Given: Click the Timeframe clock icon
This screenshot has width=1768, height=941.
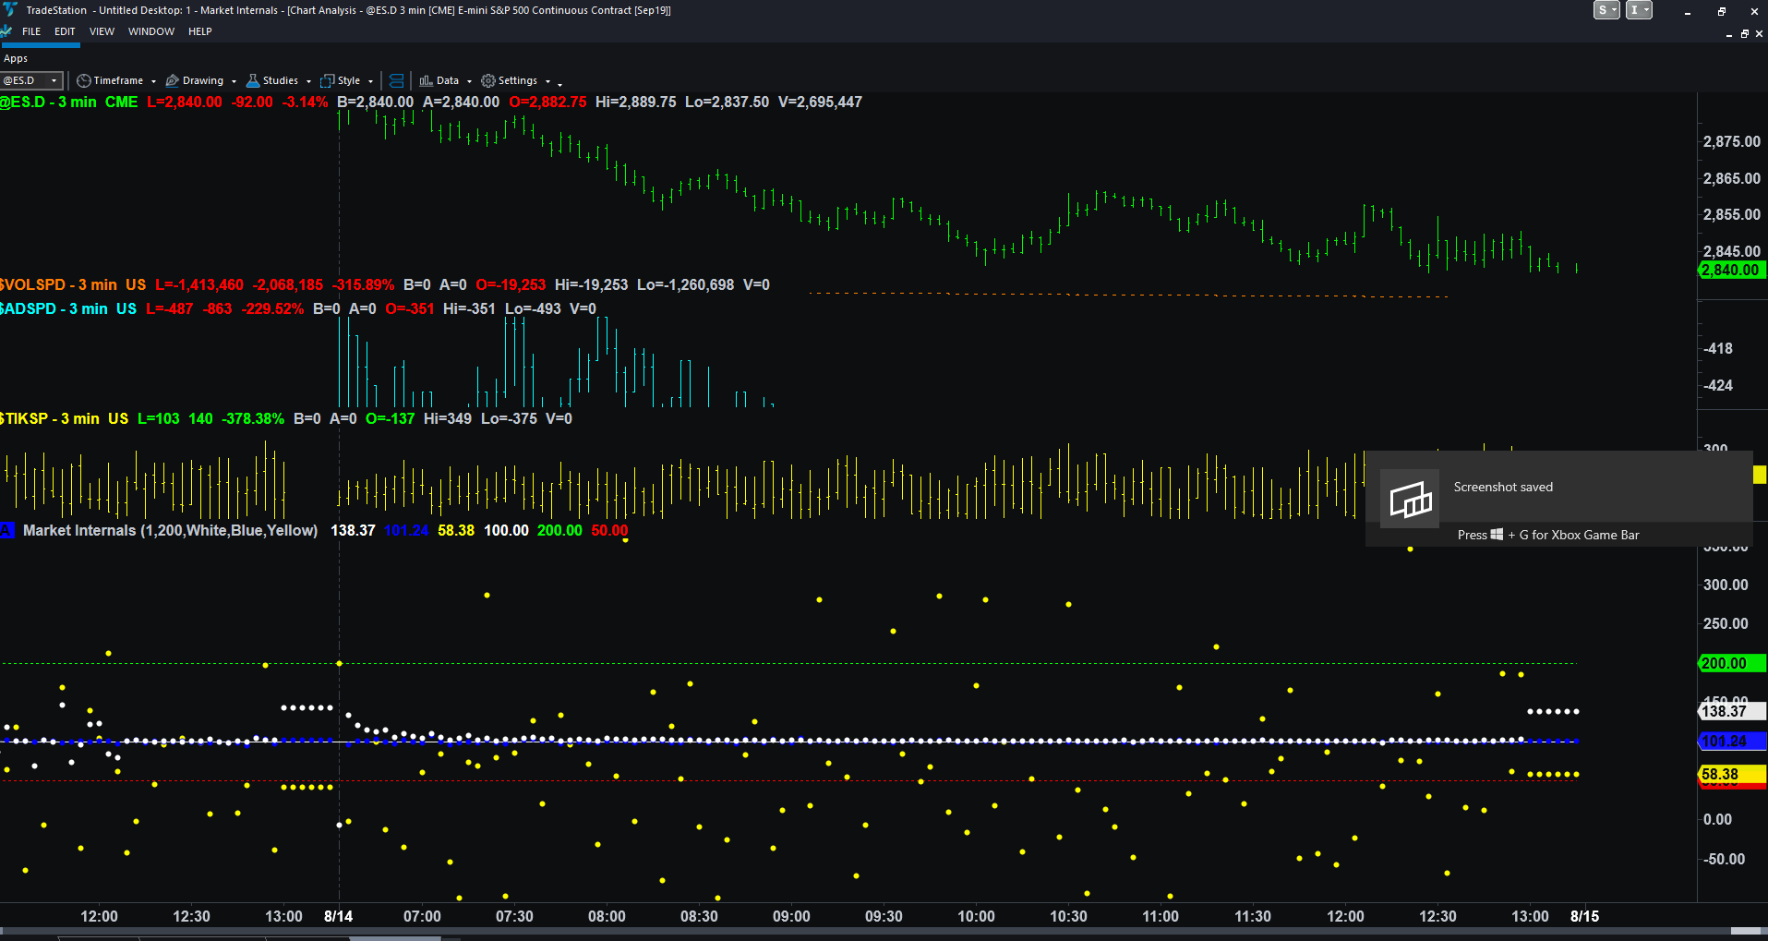Looking at the screenshot, I should [83, 81].
